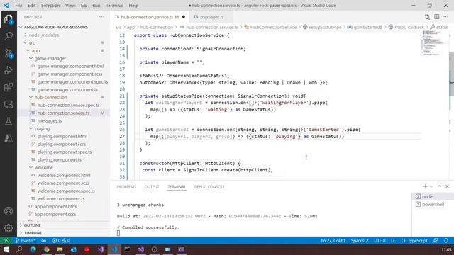Open the Source Control view

pyautogui.click(x=9, y=53)
